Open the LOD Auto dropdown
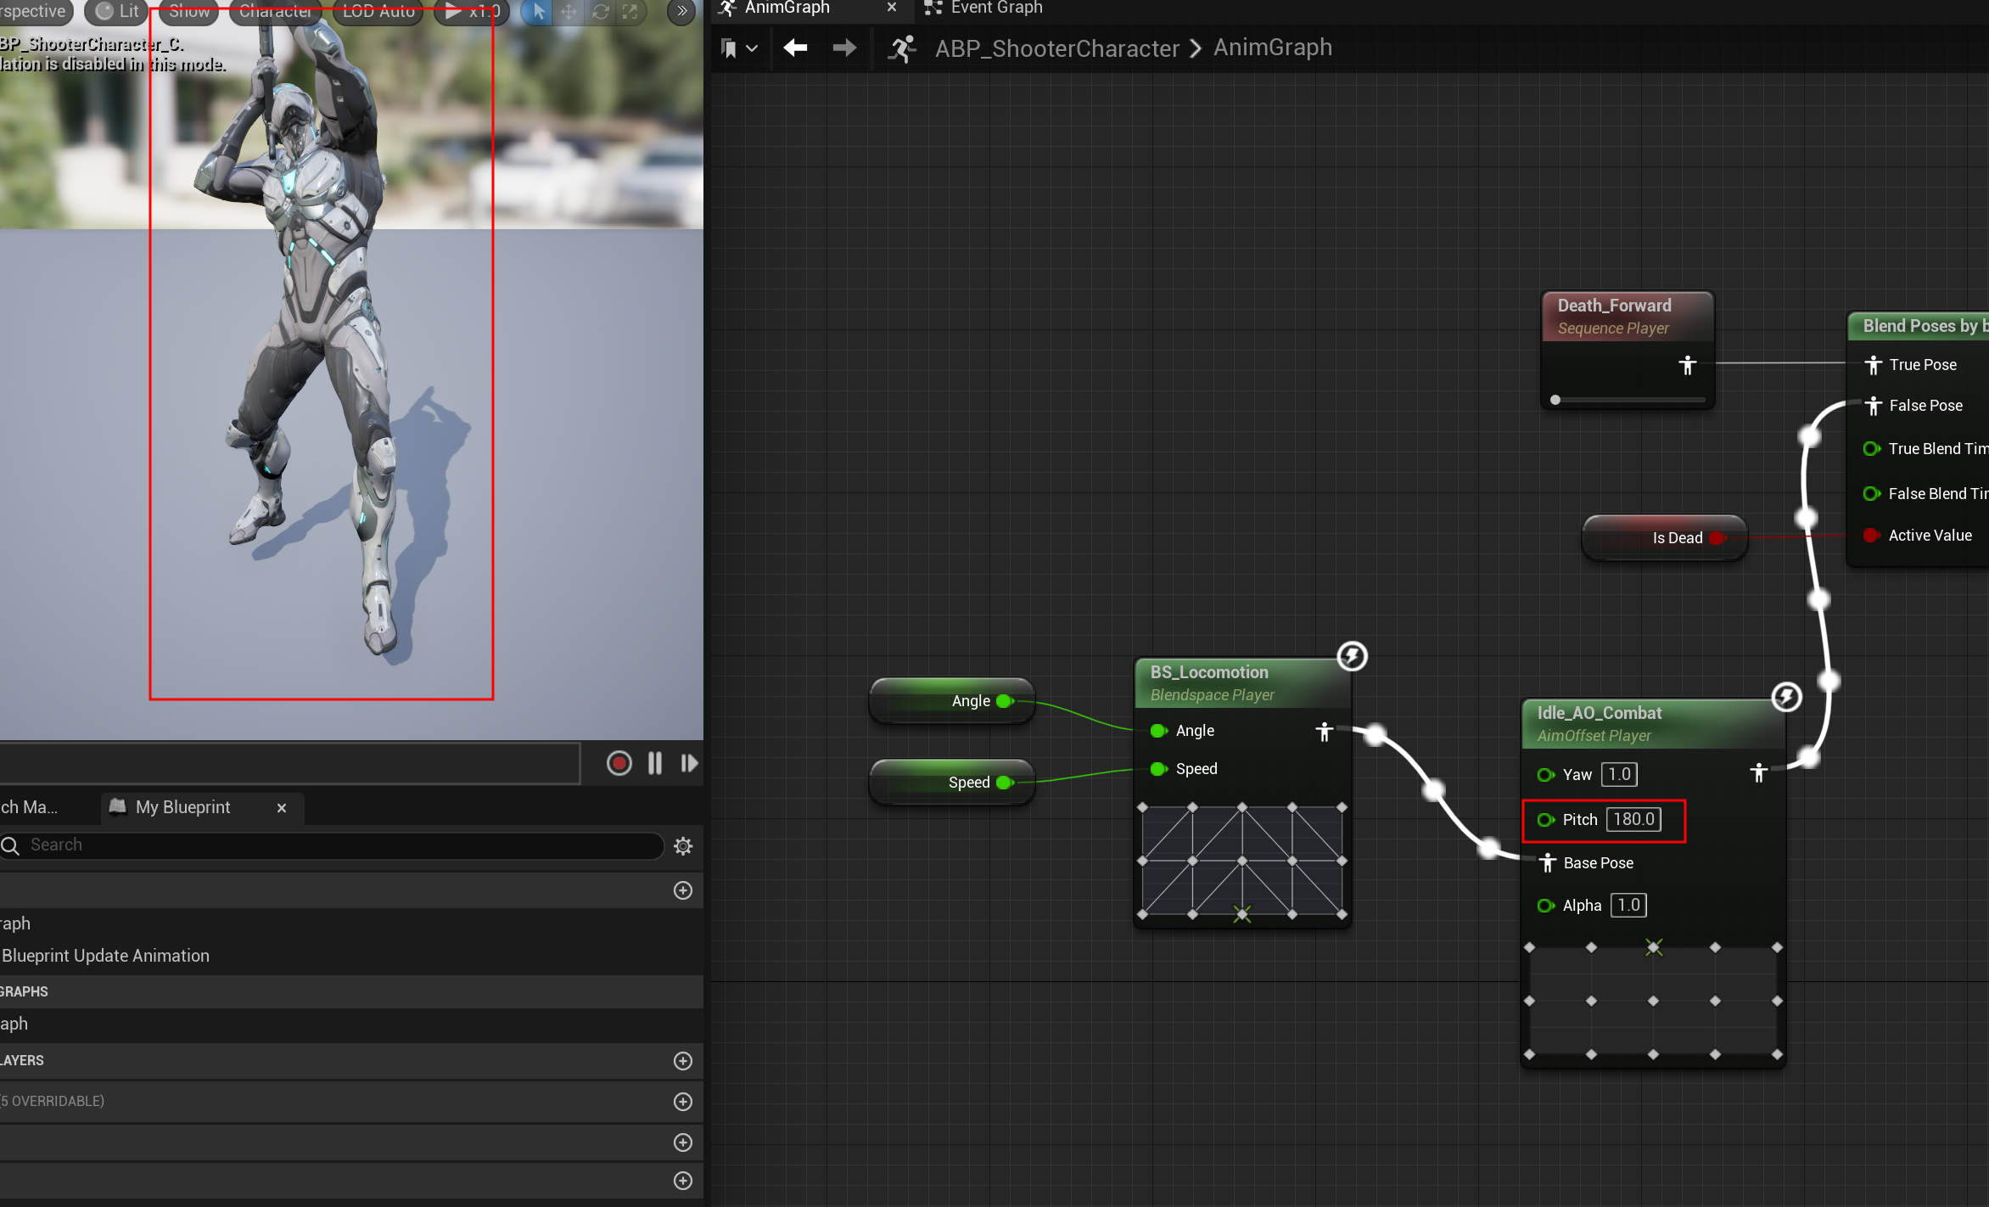The height and width of the screenshot is (1207, 1989). click(378, 11)
